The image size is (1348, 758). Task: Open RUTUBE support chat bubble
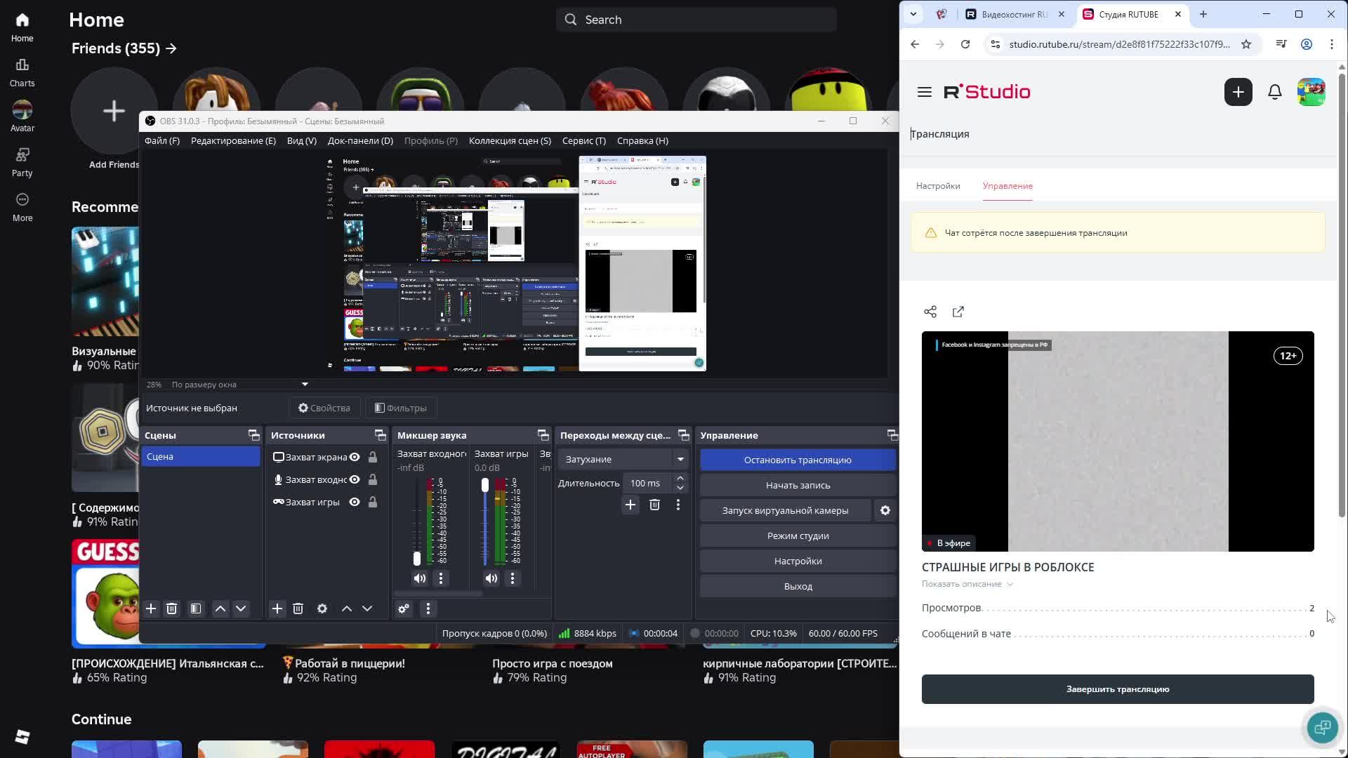pyautogui.click(x=1322, y=727)
